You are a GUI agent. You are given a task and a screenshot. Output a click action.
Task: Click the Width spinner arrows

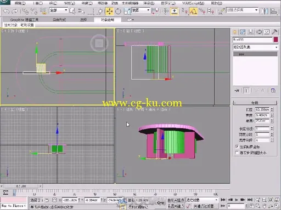point(272,115)
